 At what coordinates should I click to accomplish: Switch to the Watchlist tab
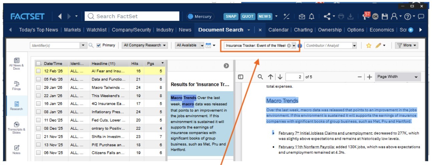pos(97,30)
